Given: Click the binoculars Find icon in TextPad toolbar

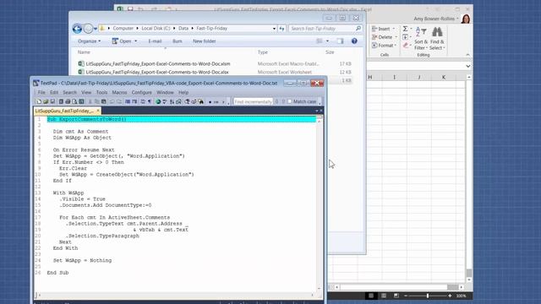Looking at the screenshot, I should click(x=201, y=101).
